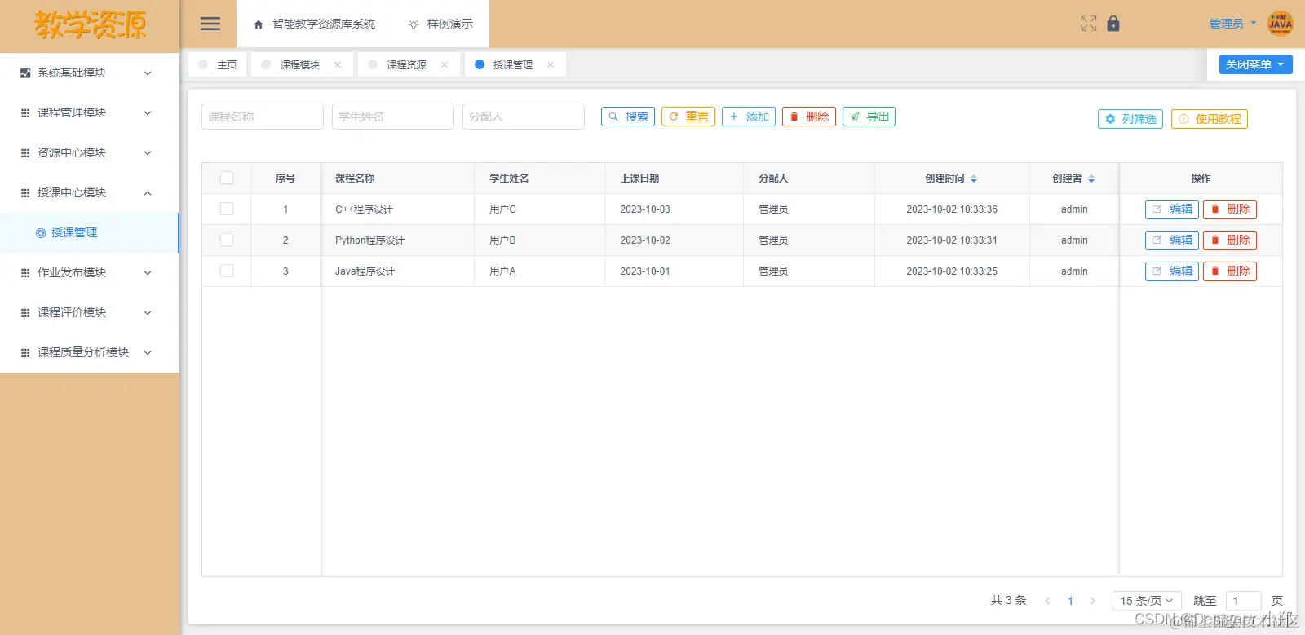Click the 系统基础模块 chart icon
Viewport: 1305px width, 635px height.
[x=25, y=73]
